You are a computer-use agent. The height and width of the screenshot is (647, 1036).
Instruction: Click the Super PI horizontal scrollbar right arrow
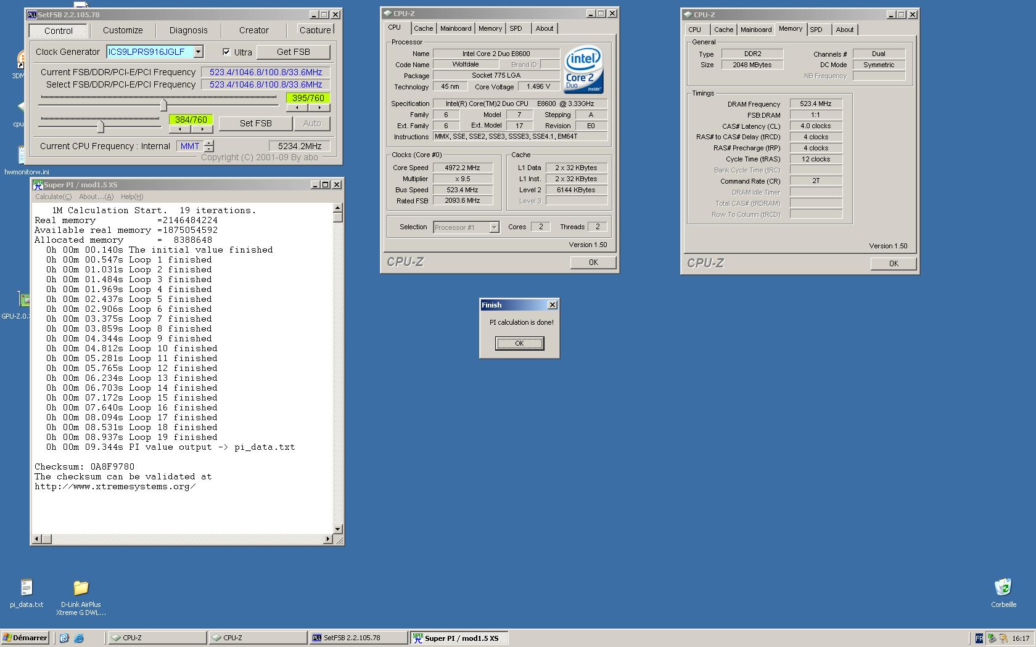tap(327, 539)
